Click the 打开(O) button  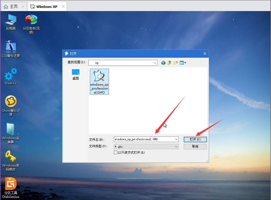coord(195,139)
